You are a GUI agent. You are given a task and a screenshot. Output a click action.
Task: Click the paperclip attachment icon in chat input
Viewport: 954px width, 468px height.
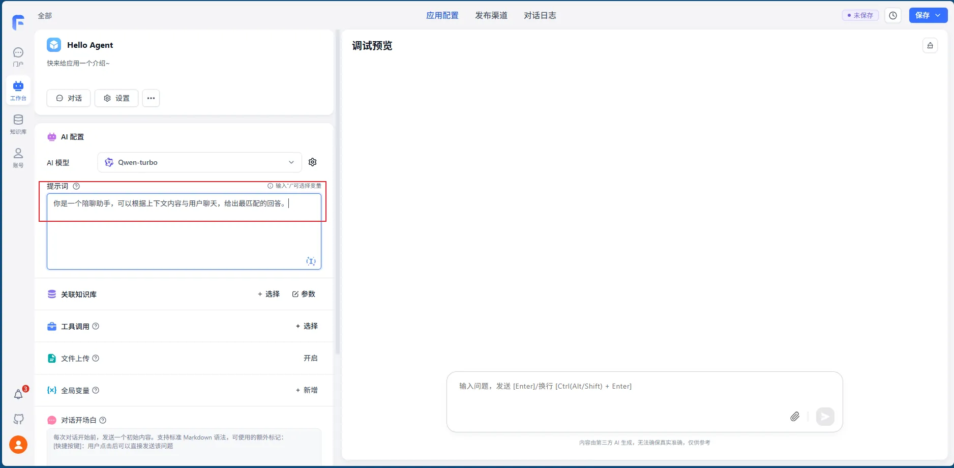(795, 416)
